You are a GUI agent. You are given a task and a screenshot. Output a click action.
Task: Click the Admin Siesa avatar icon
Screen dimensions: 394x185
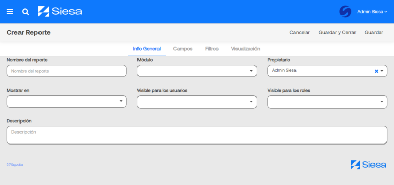point(345,12)
